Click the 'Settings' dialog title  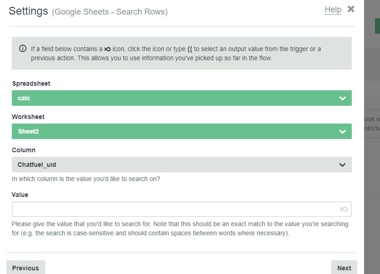point(28,11)
